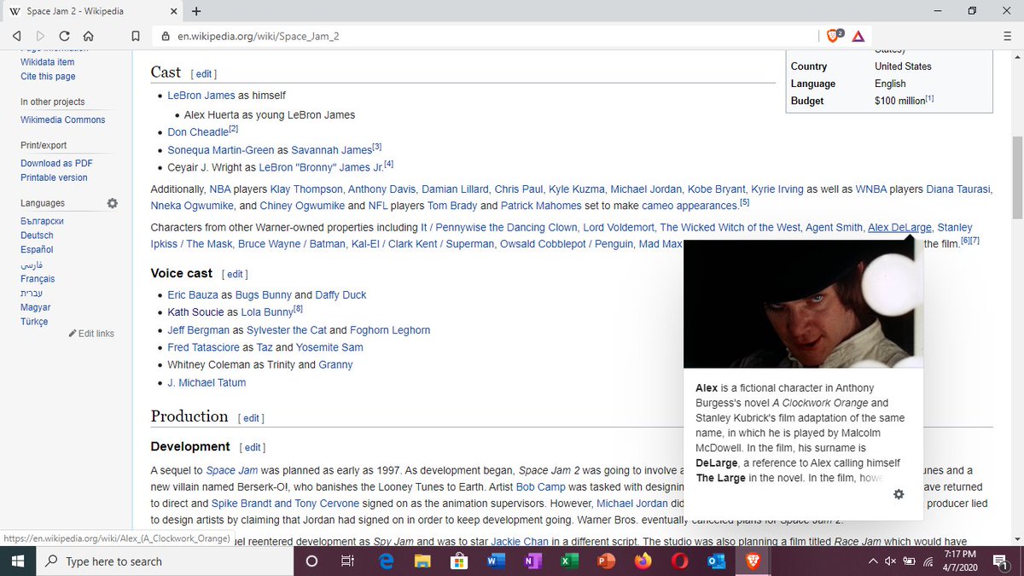This screenshot has height=576, width=1024.
Task: Open the taskbar clock and date
Action: pyautogui.click(x=959, y=561)
